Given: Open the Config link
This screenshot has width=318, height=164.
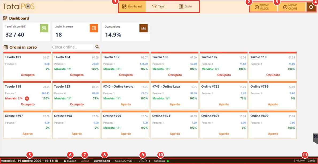Looking at the screenshot, I should [x=312, y=161].
